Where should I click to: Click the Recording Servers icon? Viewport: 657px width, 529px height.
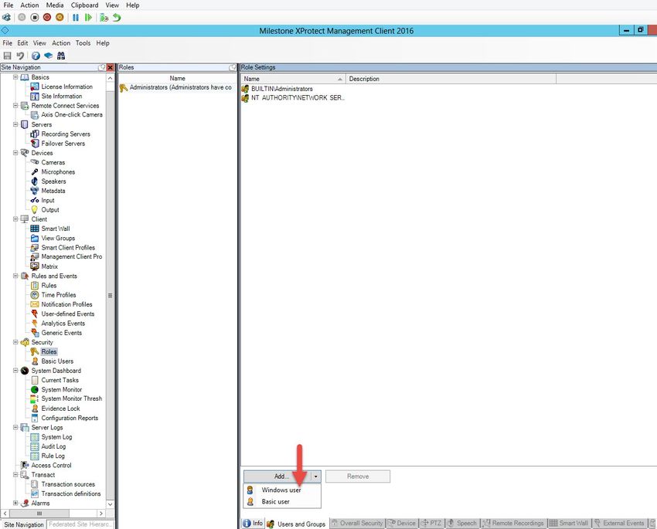[35, 134]
